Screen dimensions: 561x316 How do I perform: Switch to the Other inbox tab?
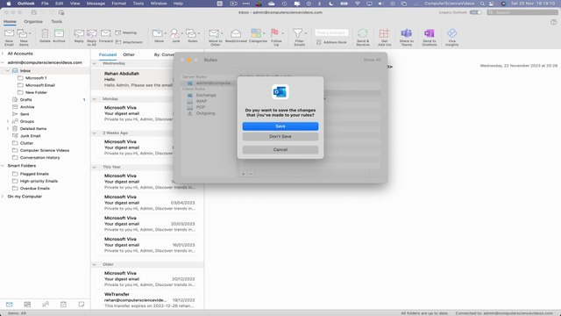tap(129, 54)
